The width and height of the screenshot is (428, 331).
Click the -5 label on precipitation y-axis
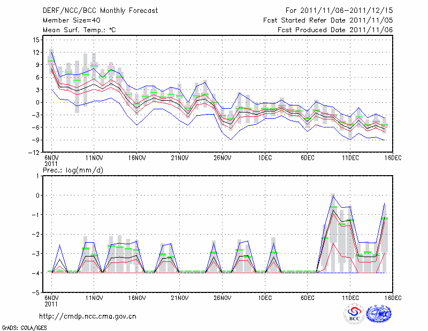tap(37, 293)
